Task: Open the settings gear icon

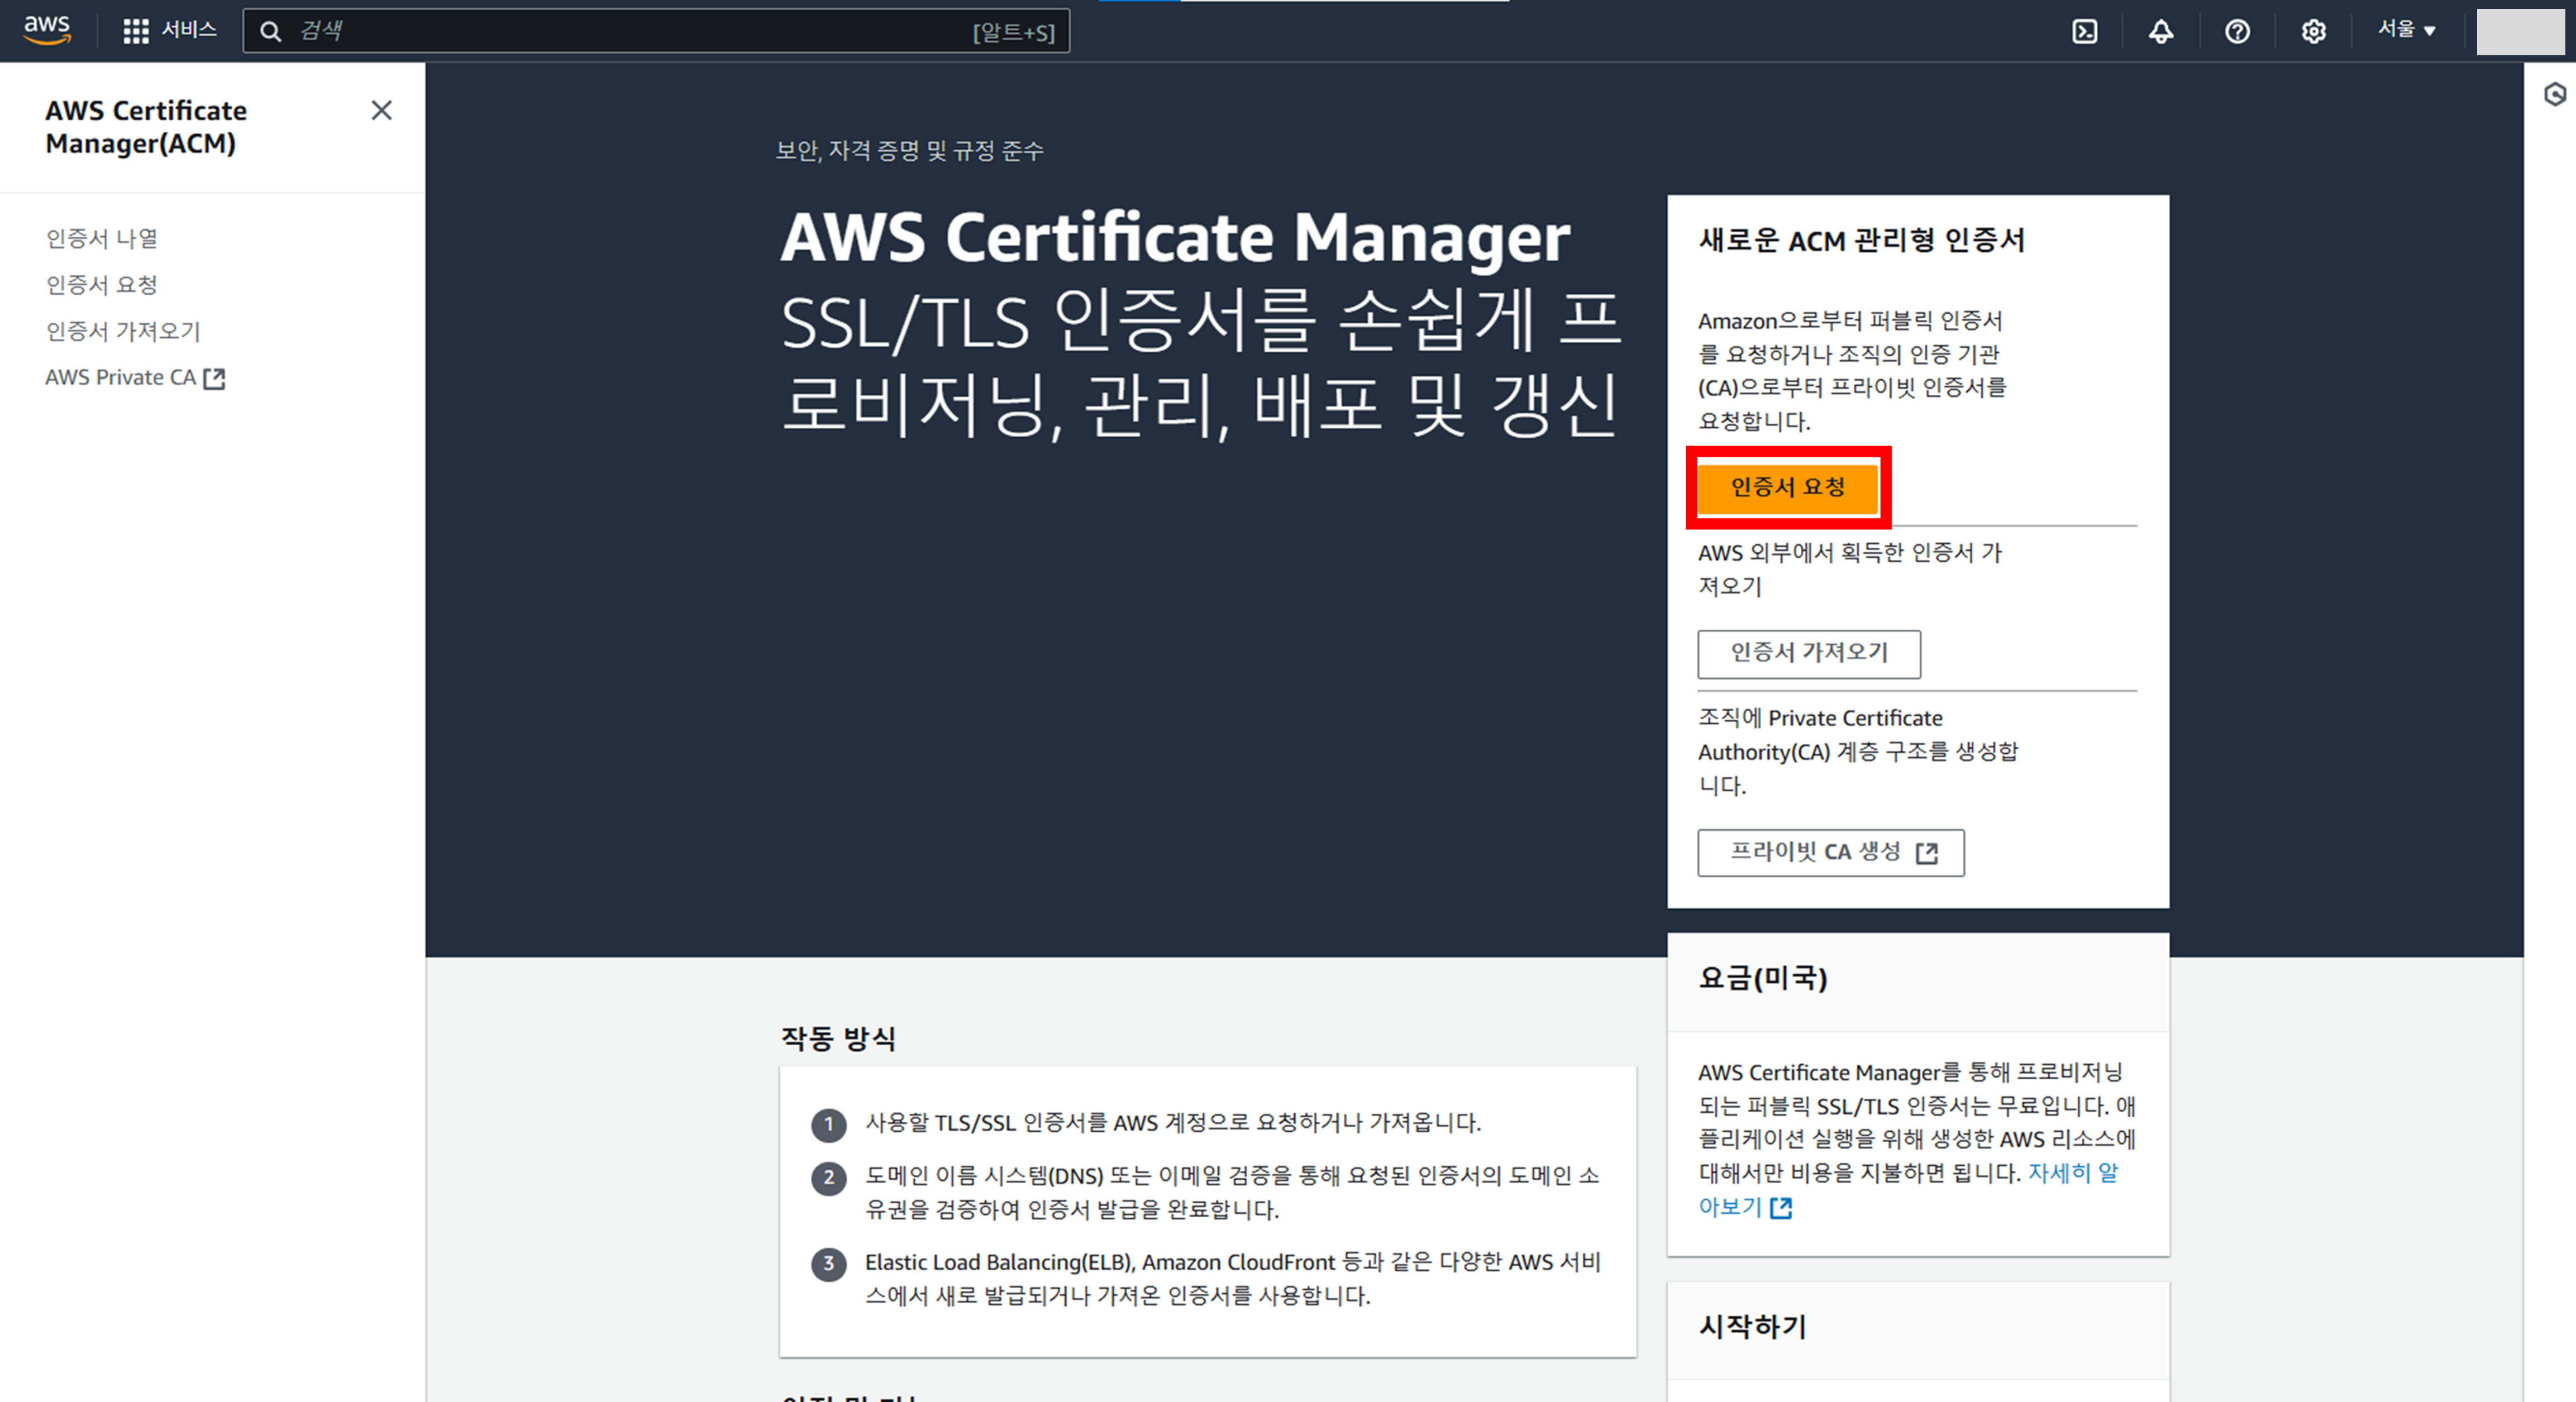Action: 2313,31
